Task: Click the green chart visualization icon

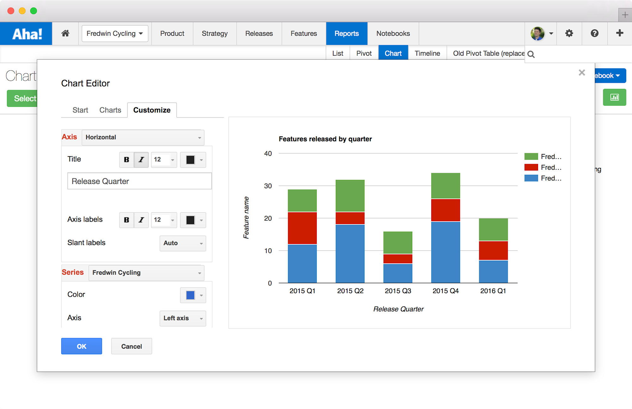Action: pyautogui.click(x=614, y=97)
